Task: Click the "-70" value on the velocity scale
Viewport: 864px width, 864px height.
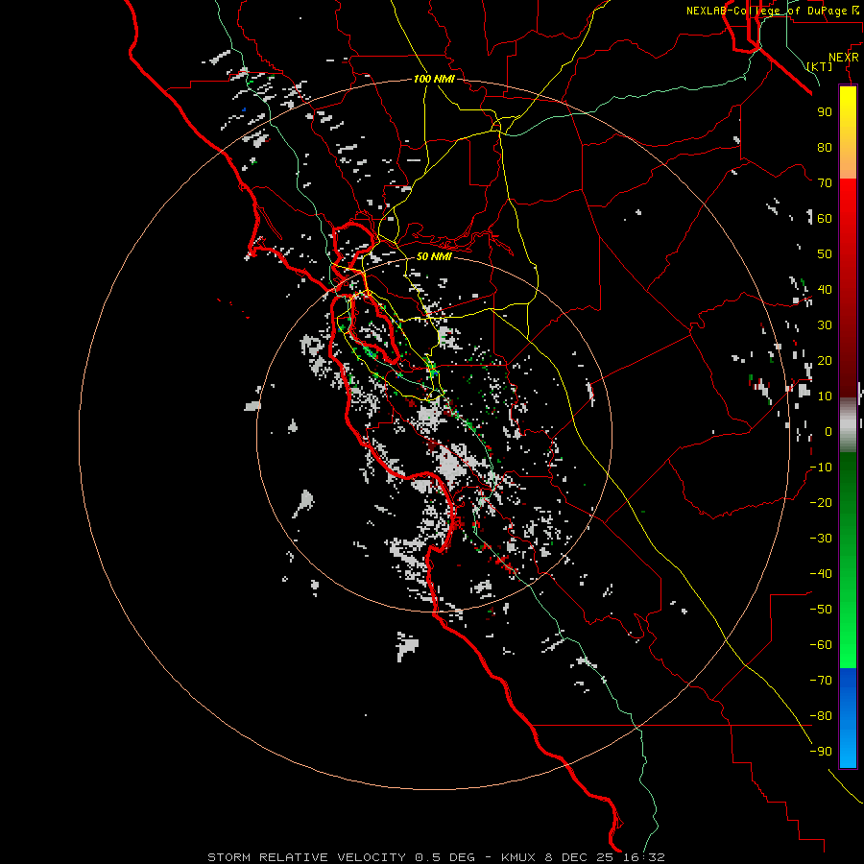Action: coord(821,681)
